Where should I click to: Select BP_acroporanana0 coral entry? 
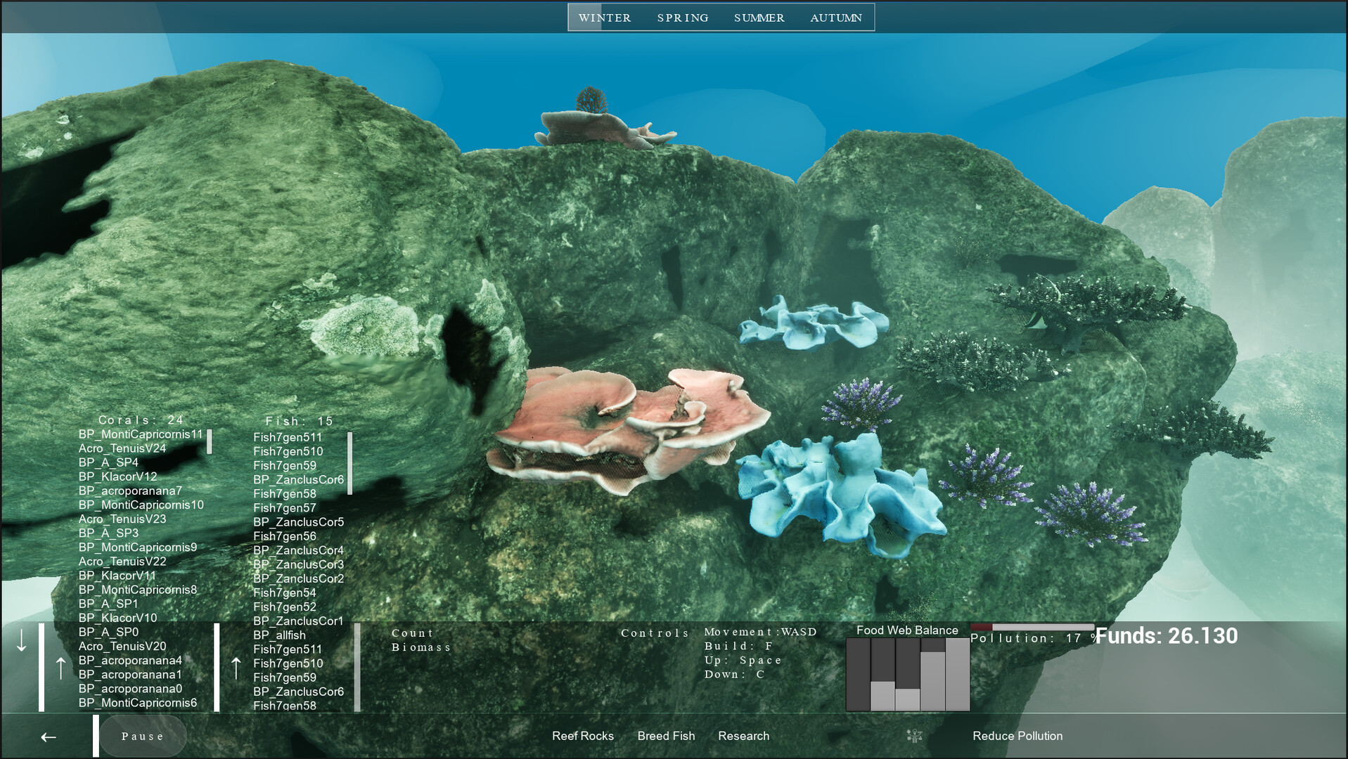[x=130, y=688]
